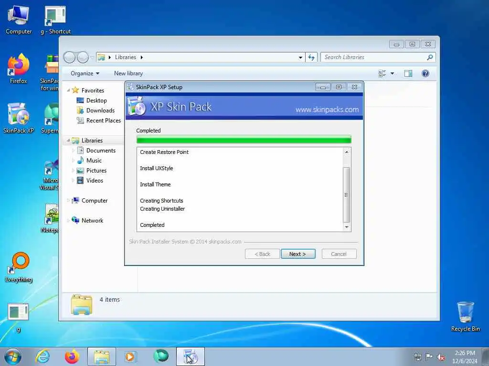The height and width of the screenshot is (366, 489).
Task: Click the search magnifier icon in Explorer
Action: (430, 57)
